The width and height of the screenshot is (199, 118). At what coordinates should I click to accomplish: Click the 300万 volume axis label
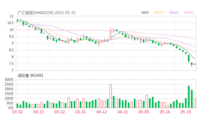[x=9, y=80]
